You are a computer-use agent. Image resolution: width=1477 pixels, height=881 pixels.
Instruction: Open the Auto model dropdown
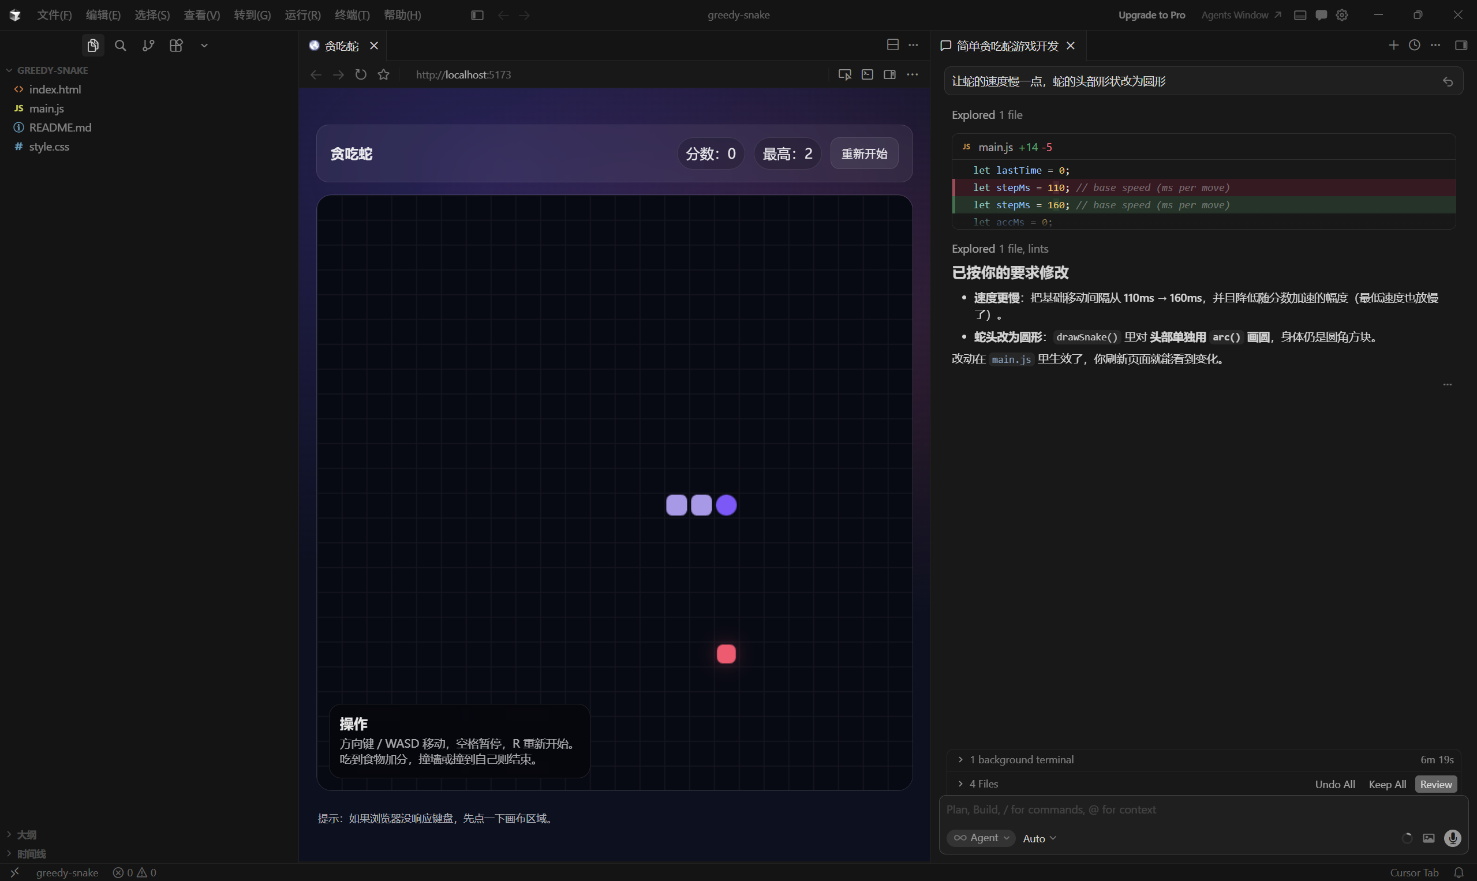pos(1039,838)
